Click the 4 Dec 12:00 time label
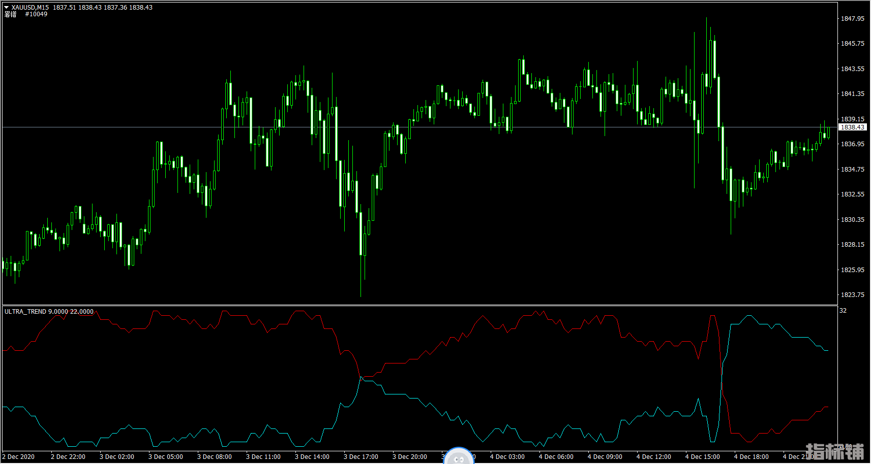The image size is (871, 464). (654, 457)
